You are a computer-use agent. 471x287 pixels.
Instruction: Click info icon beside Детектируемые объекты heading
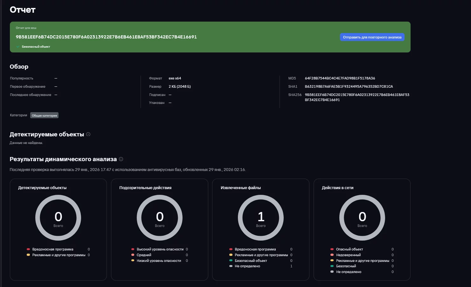pyautogui.click(x=88, y=134)
